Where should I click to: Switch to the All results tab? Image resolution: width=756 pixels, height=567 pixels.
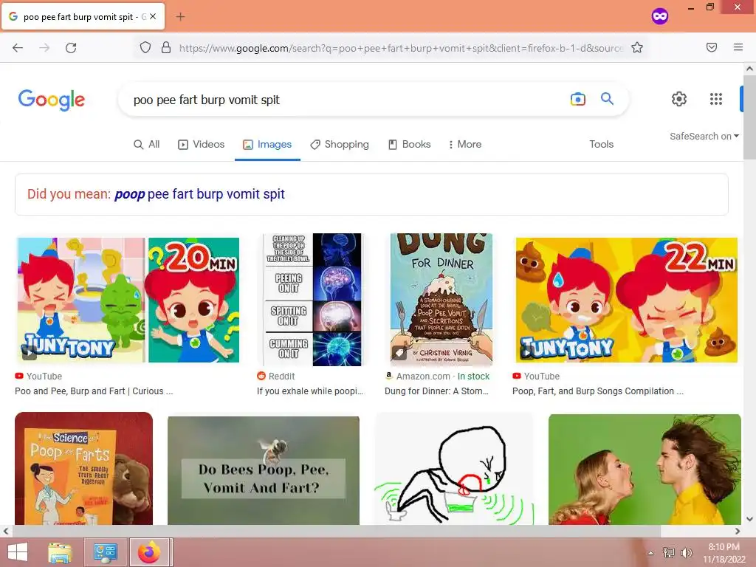[x=147, y=144]
